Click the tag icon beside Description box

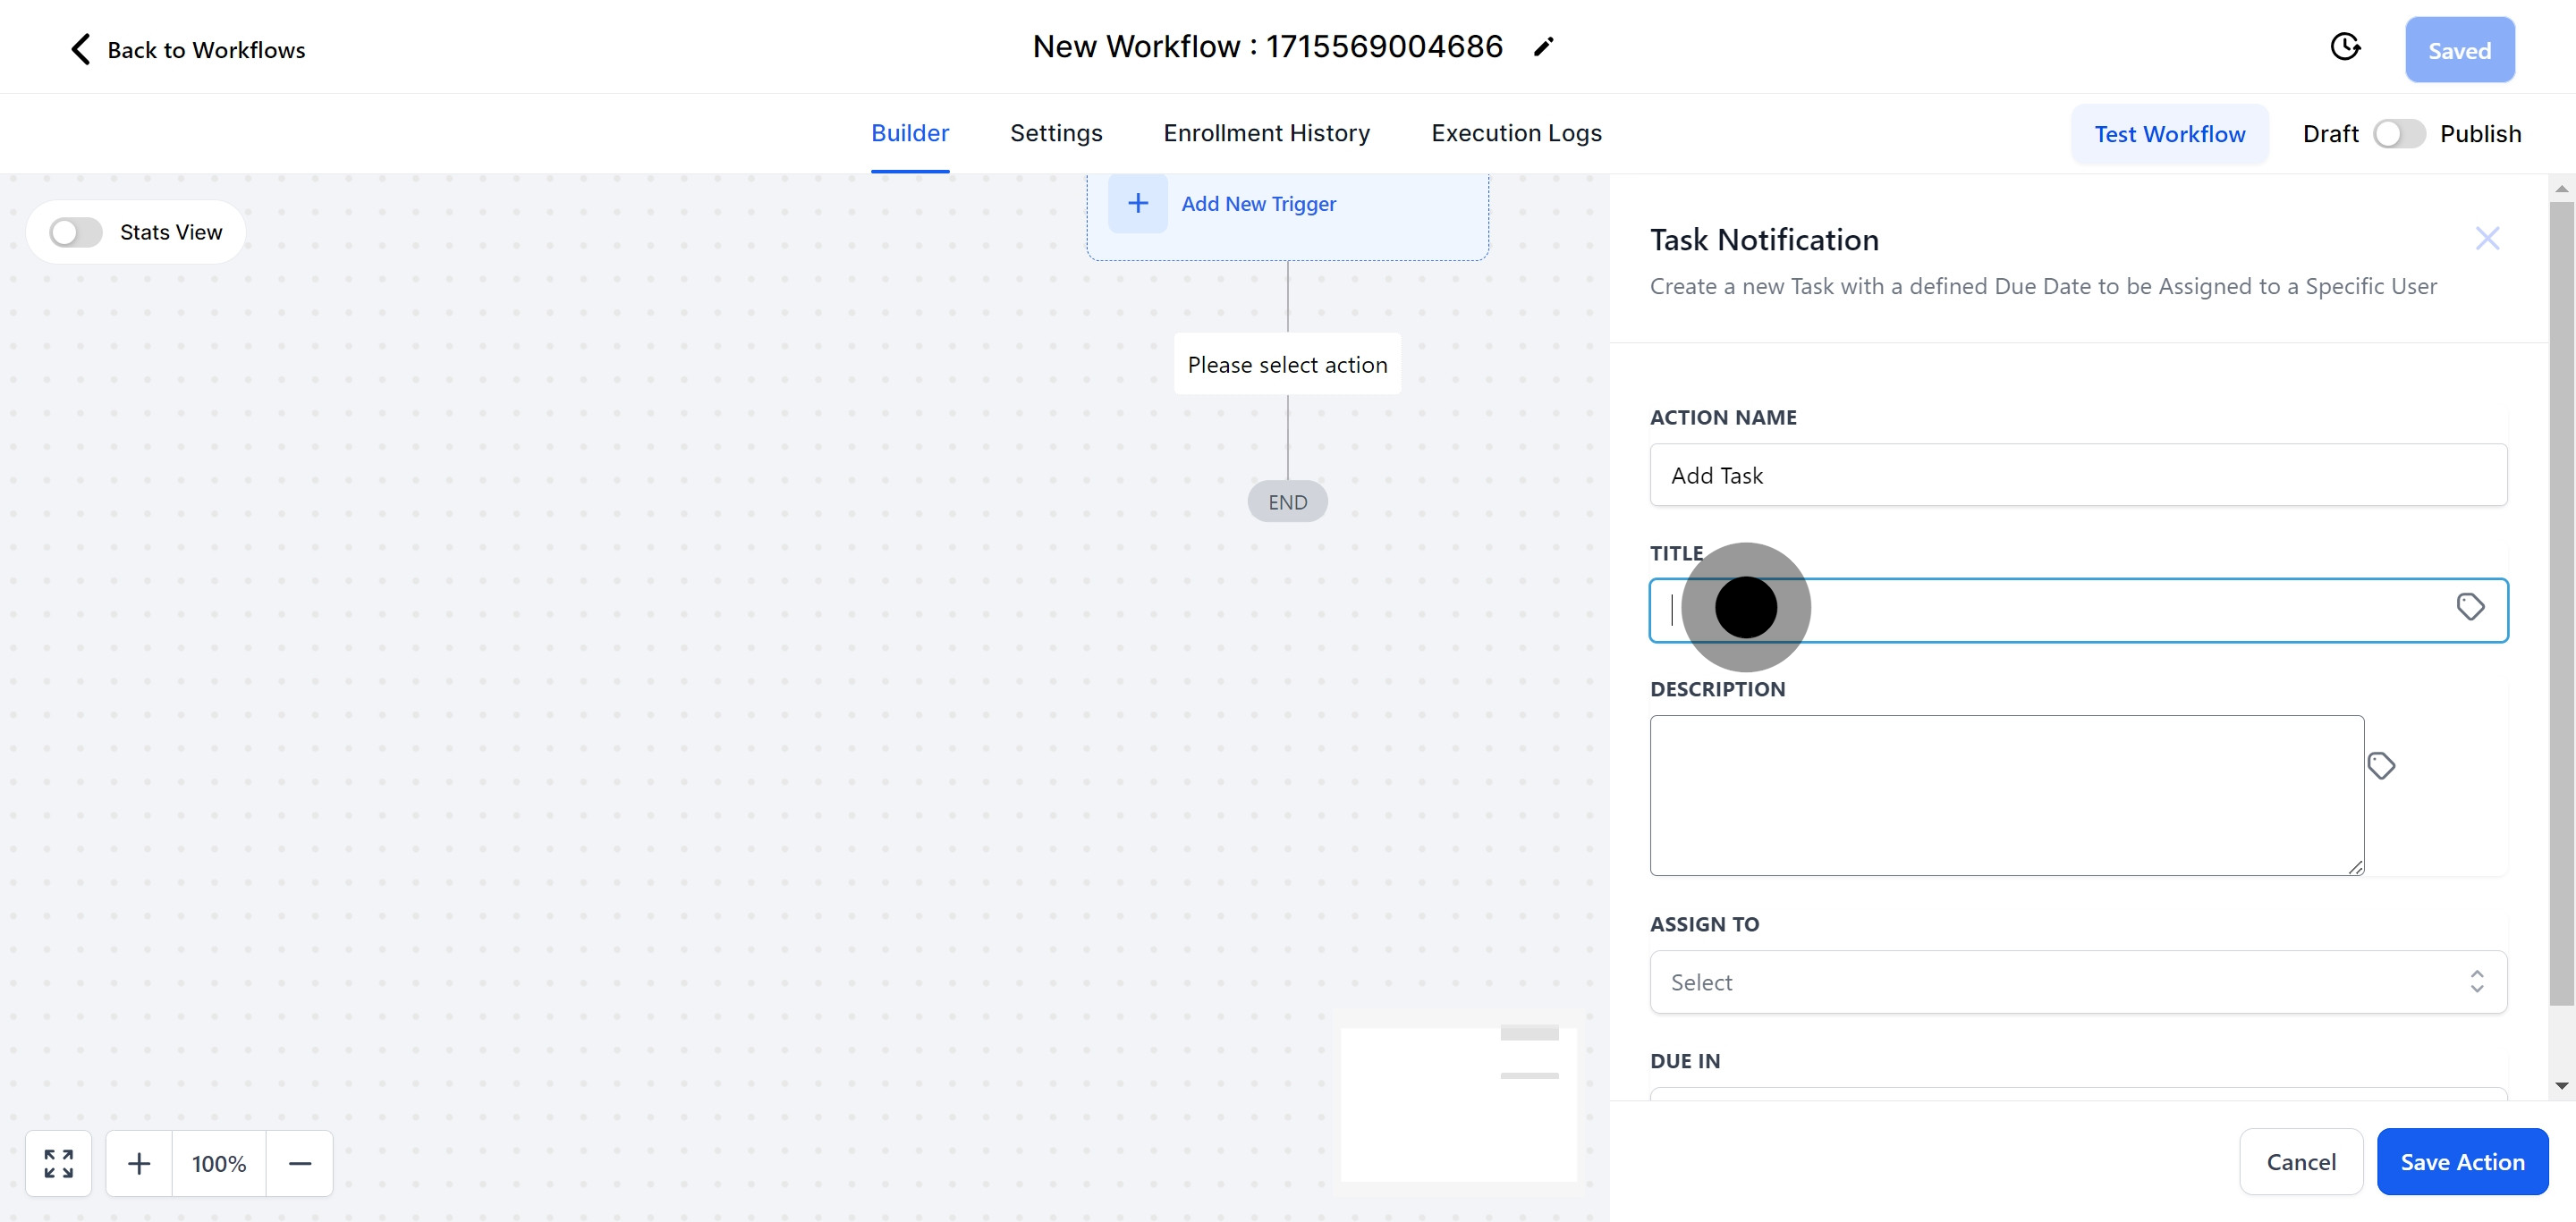[2381, 765]
